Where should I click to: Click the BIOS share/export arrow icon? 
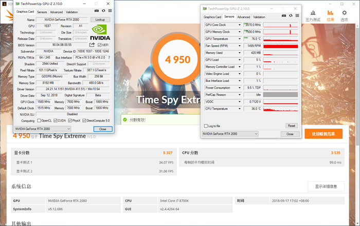tap(92, 45)
